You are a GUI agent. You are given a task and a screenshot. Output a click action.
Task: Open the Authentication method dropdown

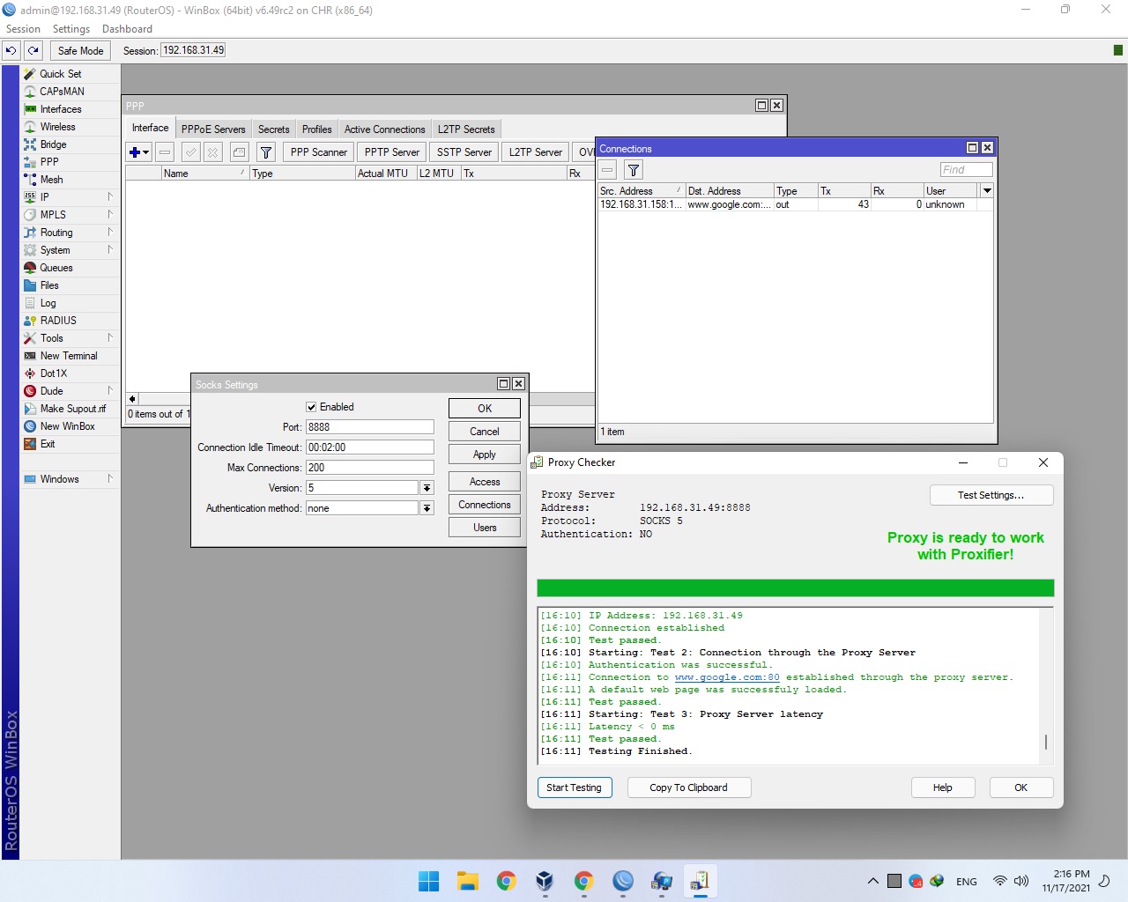(x=427, y=508)
